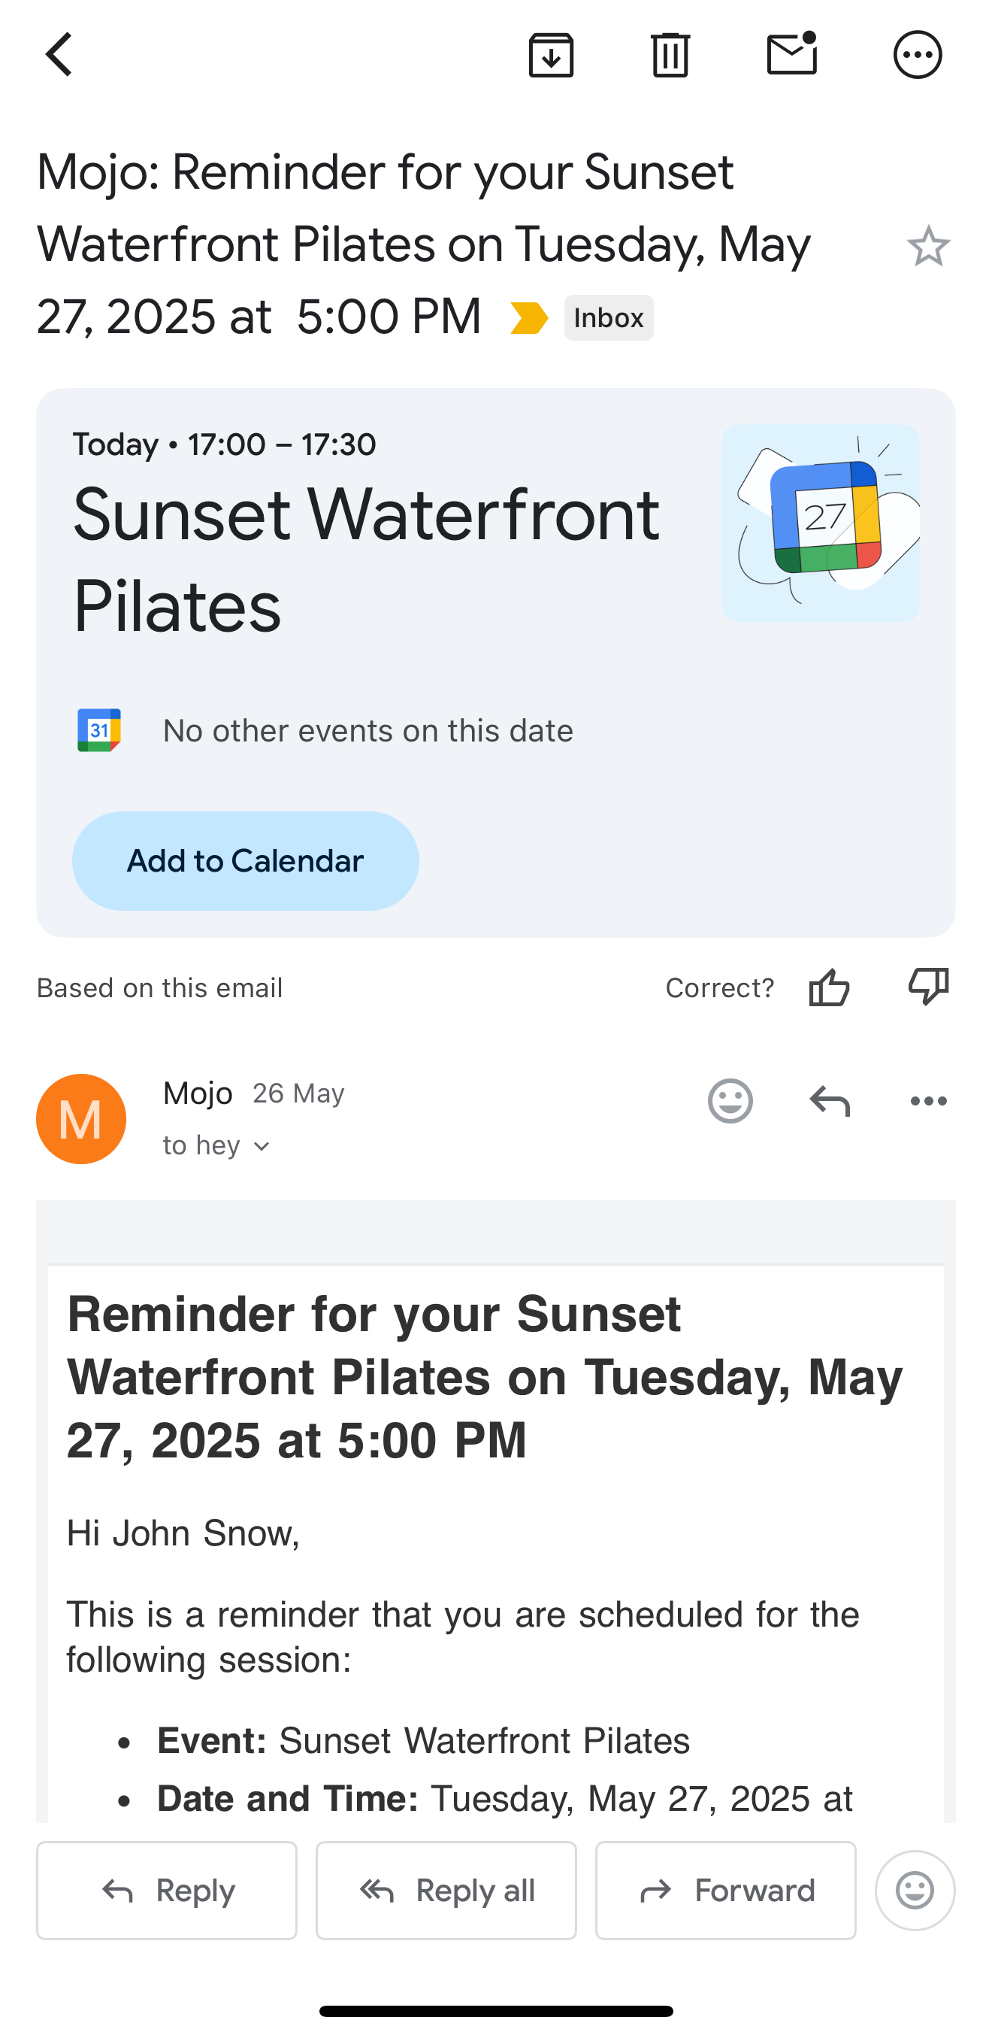Reply using the arrow in message header
Screen dimensions: 992x2035
click(830, 1100)
